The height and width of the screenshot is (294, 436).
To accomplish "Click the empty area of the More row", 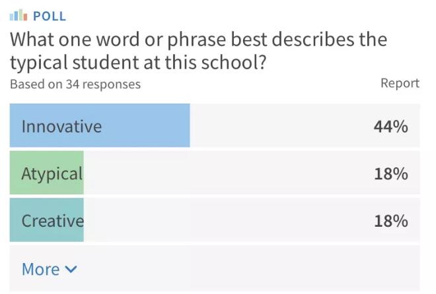I will 251,269.
